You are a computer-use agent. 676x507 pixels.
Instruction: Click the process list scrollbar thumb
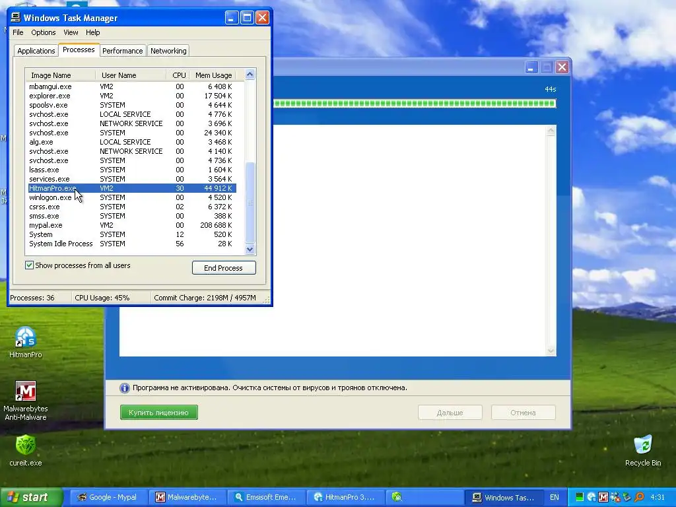pyautogui.click(x=250, y=202)
